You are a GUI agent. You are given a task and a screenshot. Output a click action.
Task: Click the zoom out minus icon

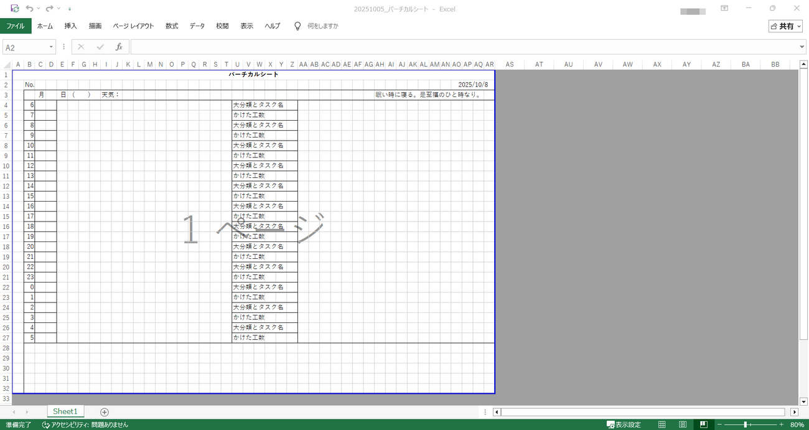click(720, 424)
